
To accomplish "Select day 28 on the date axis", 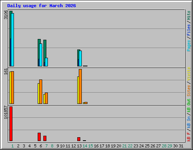I will (164, 146).
